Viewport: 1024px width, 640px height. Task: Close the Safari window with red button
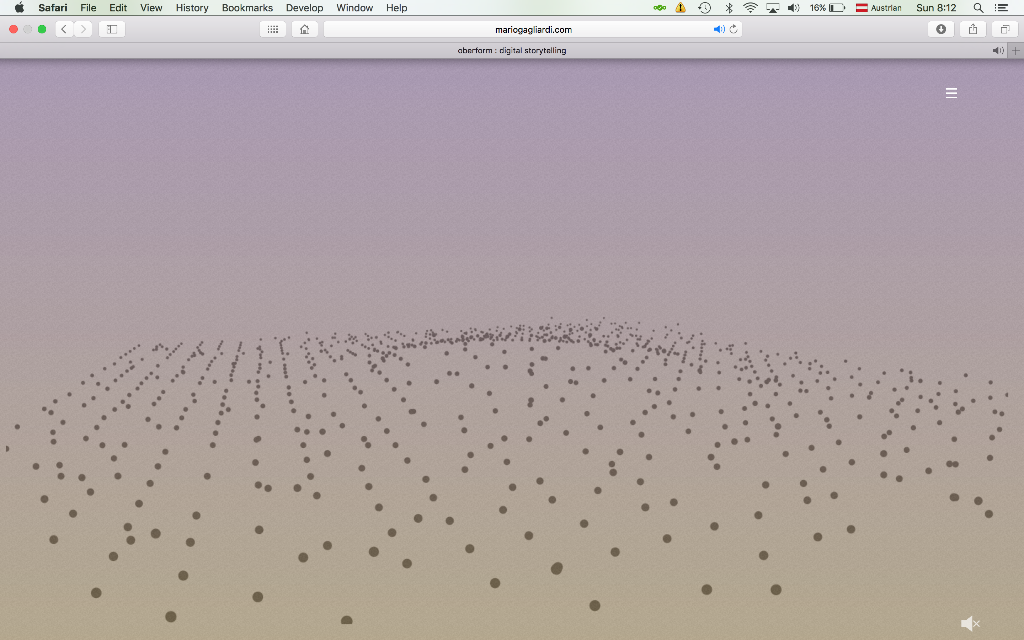pyautogui.click(x=14, y=29)
